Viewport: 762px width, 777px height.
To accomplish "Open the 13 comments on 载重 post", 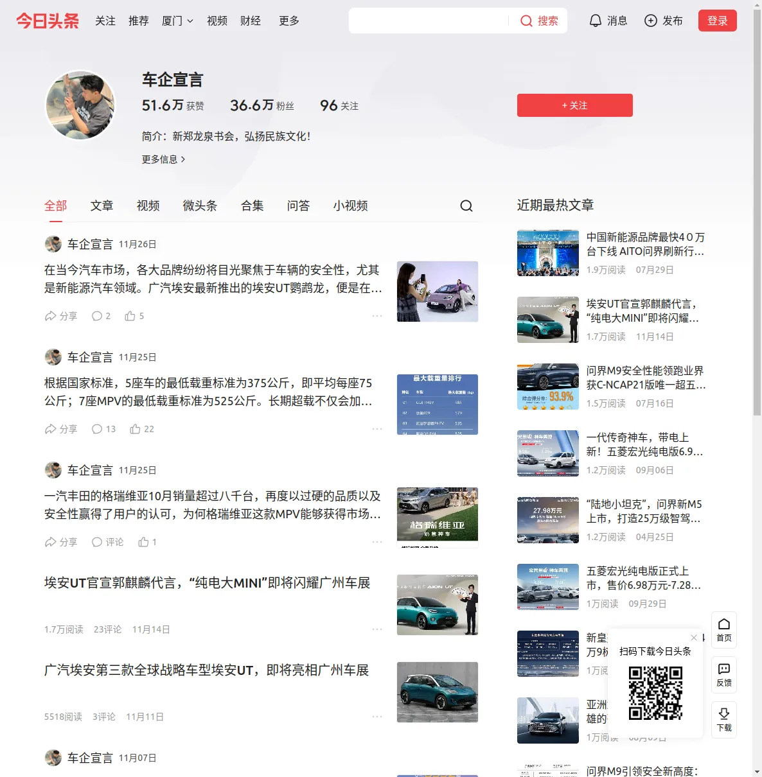I will click(x=103, y=429).
